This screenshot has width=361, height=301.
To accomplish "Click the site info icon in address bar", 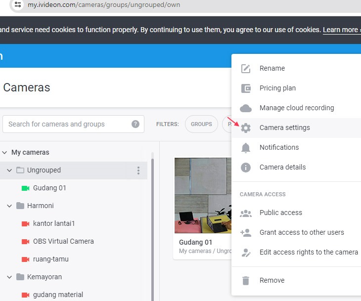I will [x=18, y=4].
